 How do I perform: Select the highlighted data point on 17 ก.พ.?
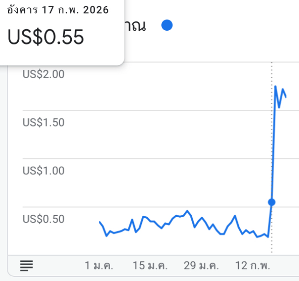coord(272,202)
